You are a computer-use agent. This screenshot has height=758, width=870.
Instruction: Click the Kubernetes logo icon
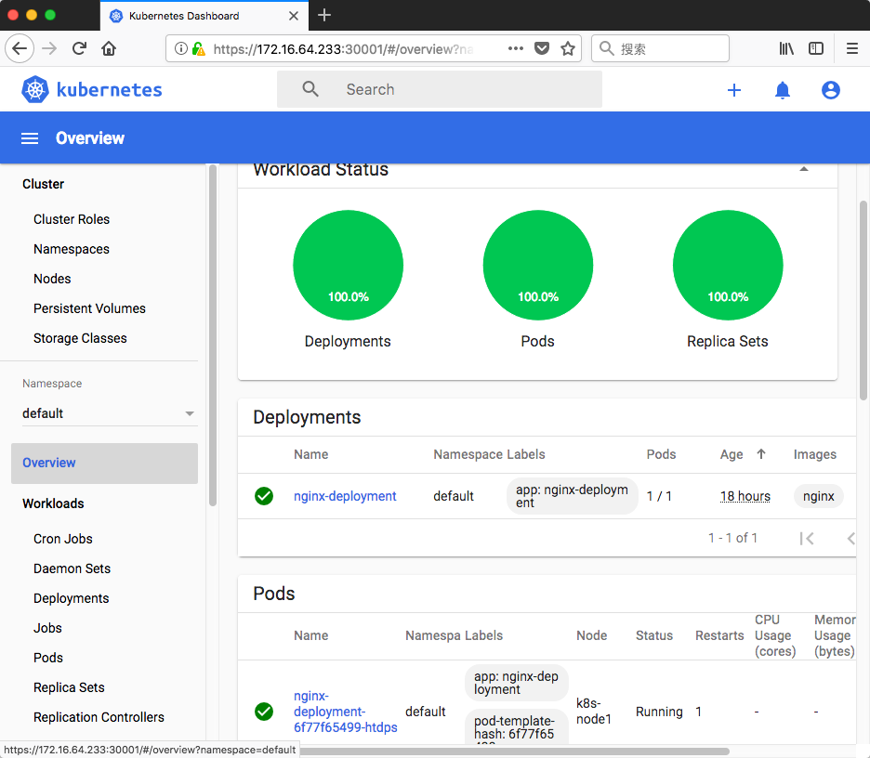coord(35,90)
